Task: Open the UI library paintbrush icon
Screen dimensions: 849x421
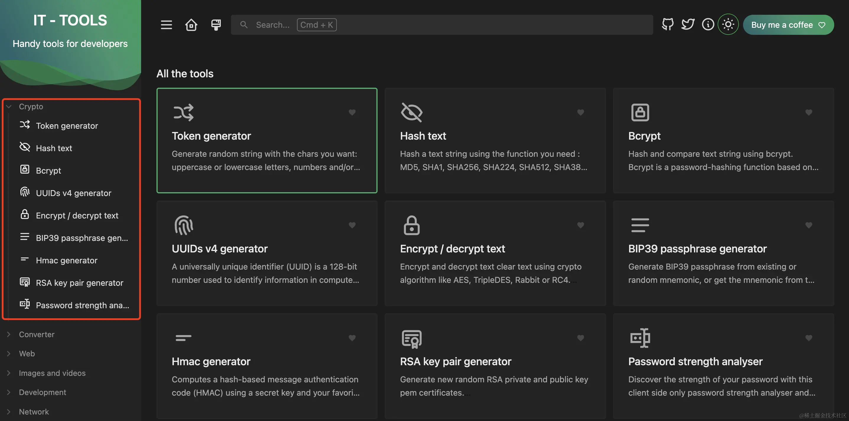Action: [216, 25]
